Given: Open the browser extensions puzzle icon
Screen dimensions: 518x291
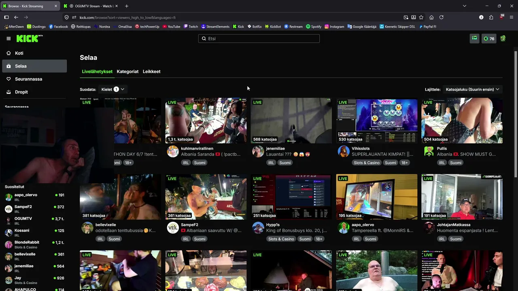Looking at the screenshot, I should pyautogui.click(x=491, y=17).
